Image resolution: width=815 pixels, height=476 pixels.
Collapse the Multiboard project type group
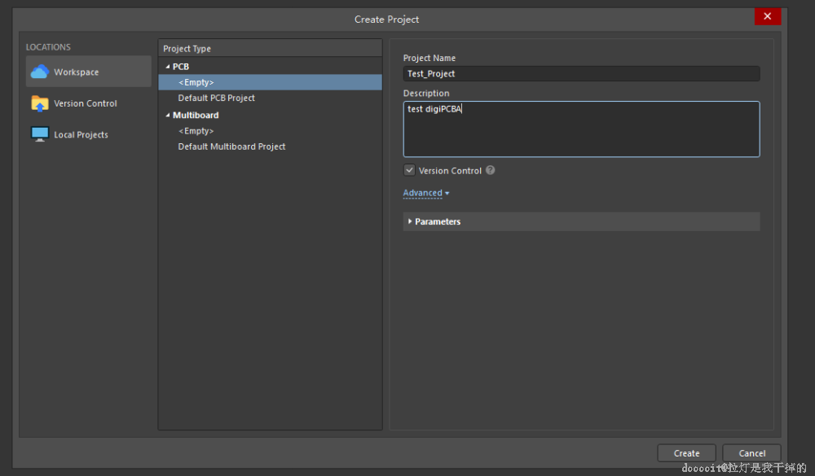[x=168, y=116]
